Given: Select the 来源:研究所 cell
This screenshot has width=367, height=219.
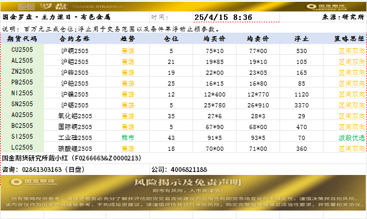Looking at the screenshot, I should tap(343, 17).
